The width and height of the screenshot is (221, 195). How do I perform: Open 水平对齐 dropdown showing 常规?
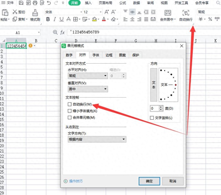(88, 76)
